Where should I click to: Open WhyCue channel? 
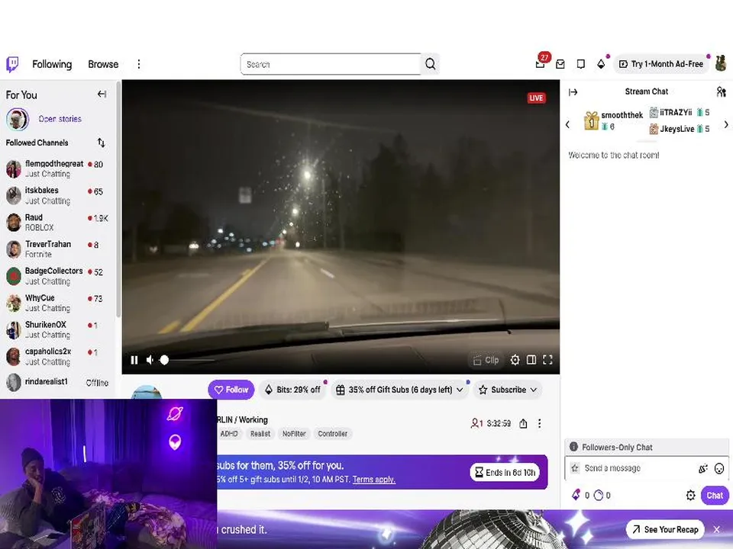tap(57, 303)
